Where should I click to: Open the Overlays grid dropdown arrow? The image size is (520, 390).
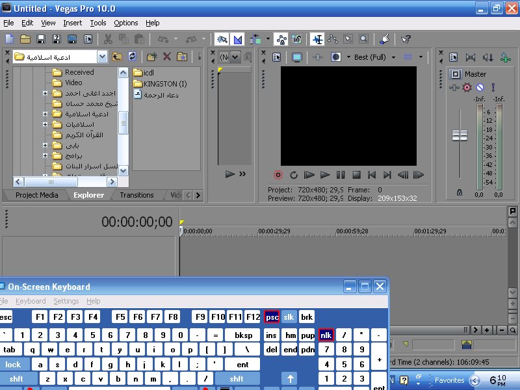(421, 57)
